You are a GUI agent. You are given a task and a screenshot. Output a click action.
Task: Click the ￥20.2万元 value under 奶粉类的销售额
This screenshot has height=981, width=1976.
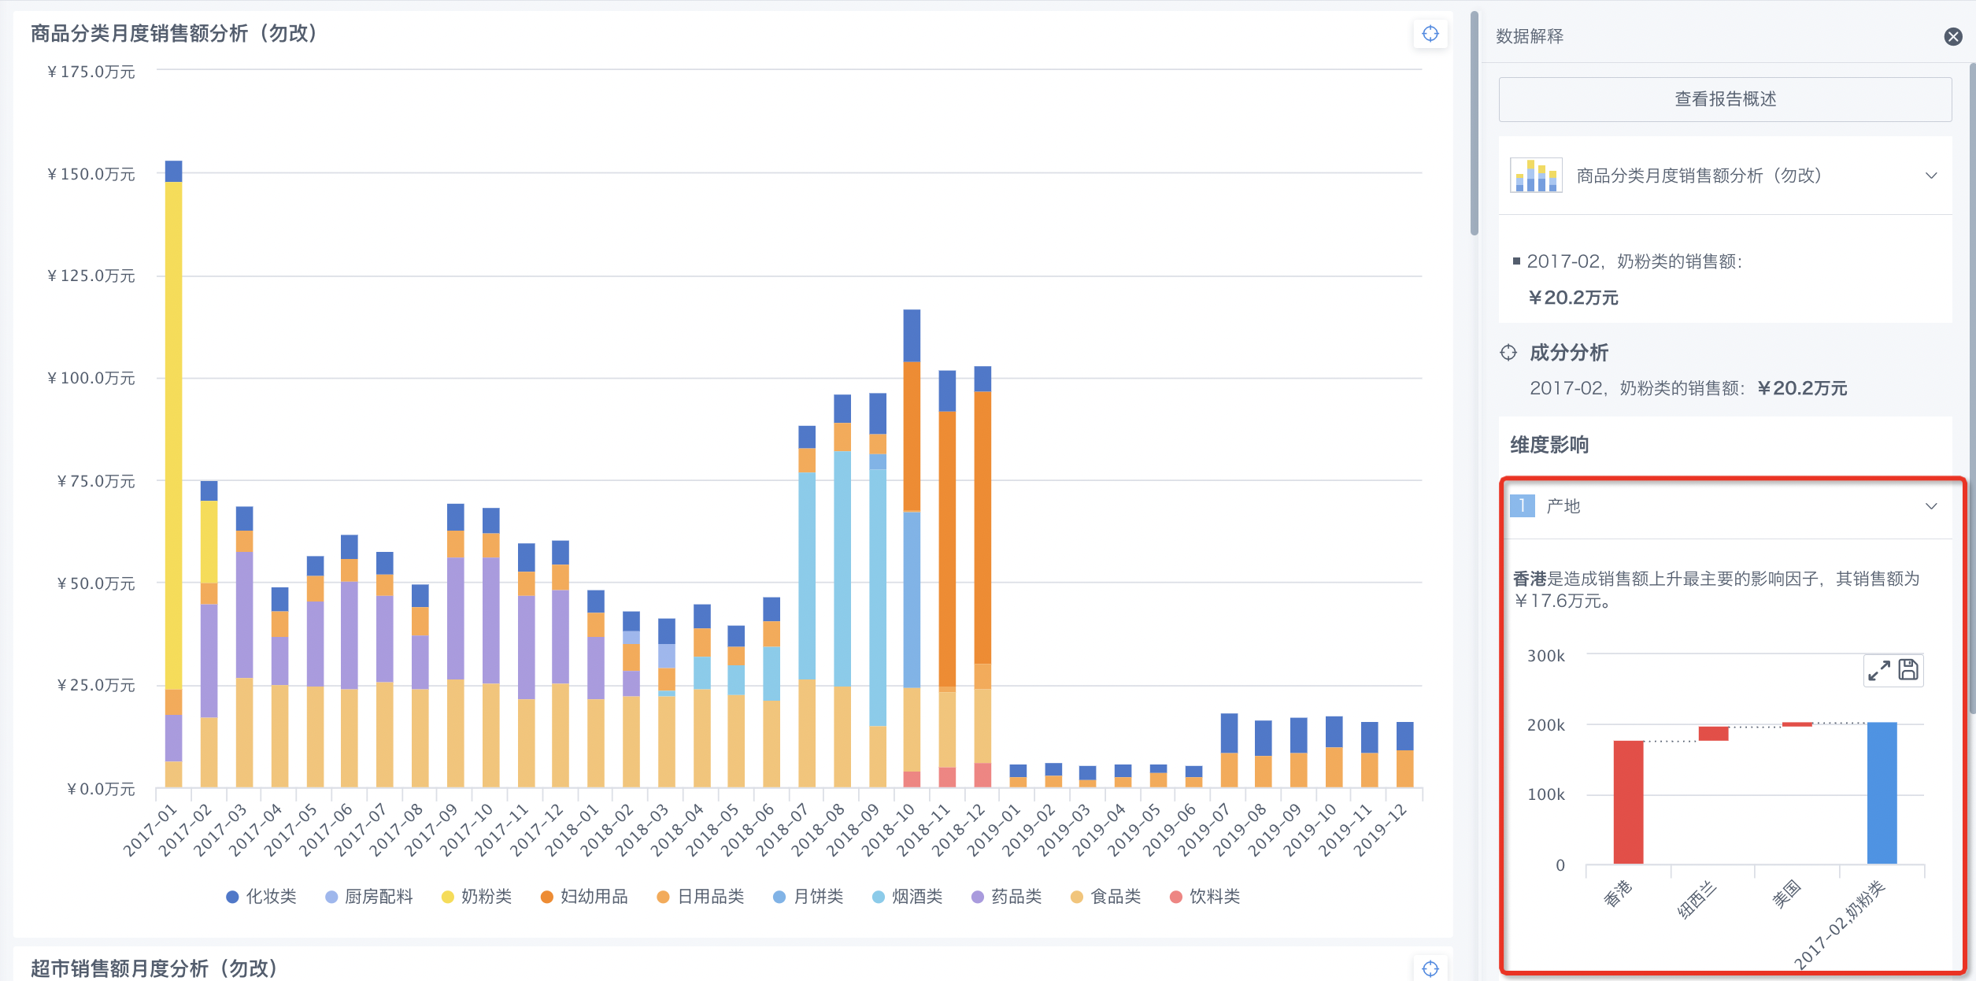click(1573, 298)
